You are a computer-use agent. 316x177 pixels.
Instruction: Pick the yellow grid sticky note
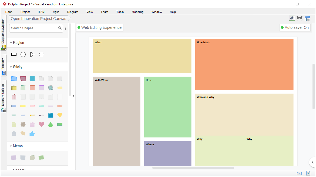[14, 88]
